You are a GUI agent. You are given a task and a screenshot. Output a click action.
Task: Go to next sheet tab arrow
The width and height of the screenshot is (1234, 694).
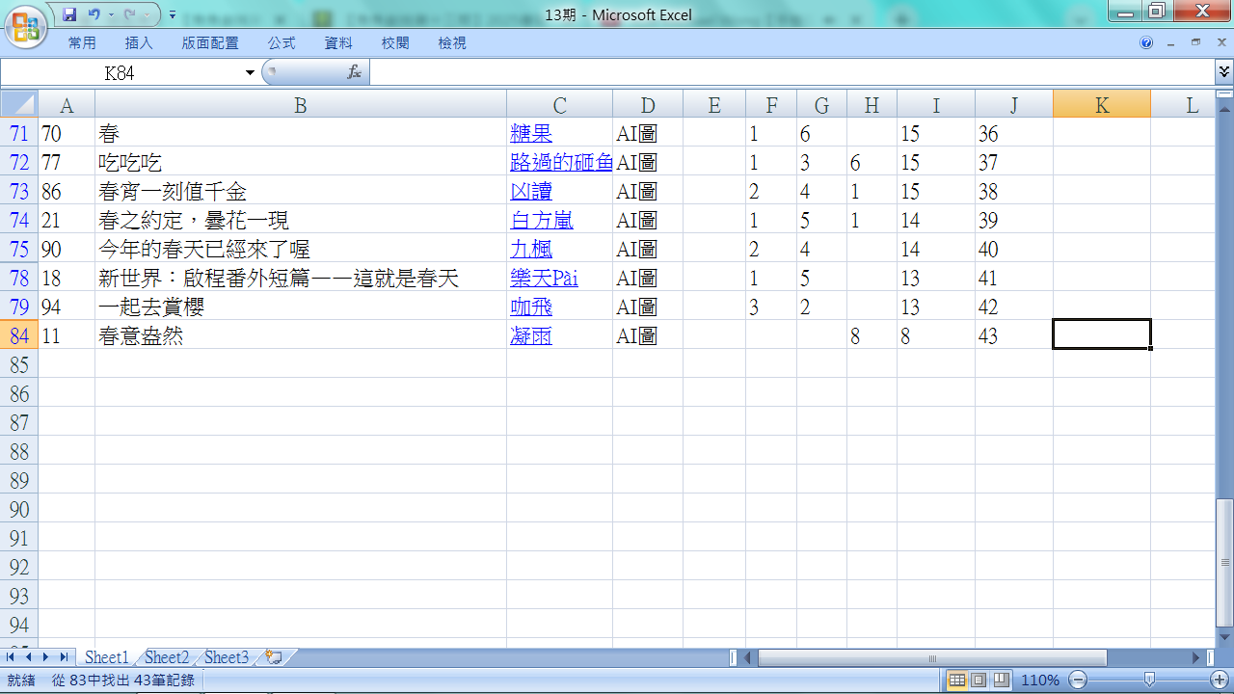(46, 657)
